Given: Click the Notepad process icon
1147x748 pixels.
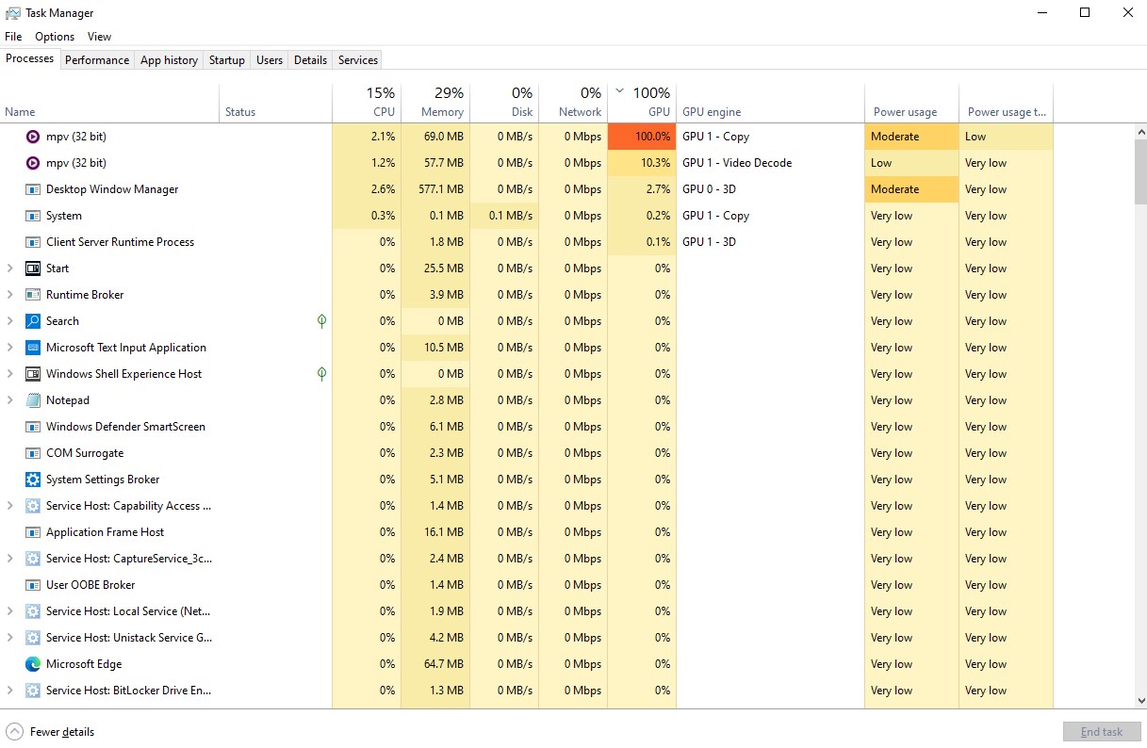Looking at the screenshot, I should pos(31,399).
